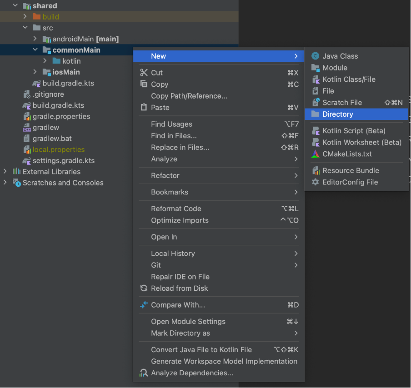Click the Scratch File icon
Screen dimensions: 411x388
[316, 102]
